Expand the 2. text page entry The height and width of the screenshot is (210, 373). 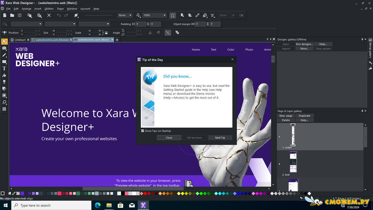(279, 164)
